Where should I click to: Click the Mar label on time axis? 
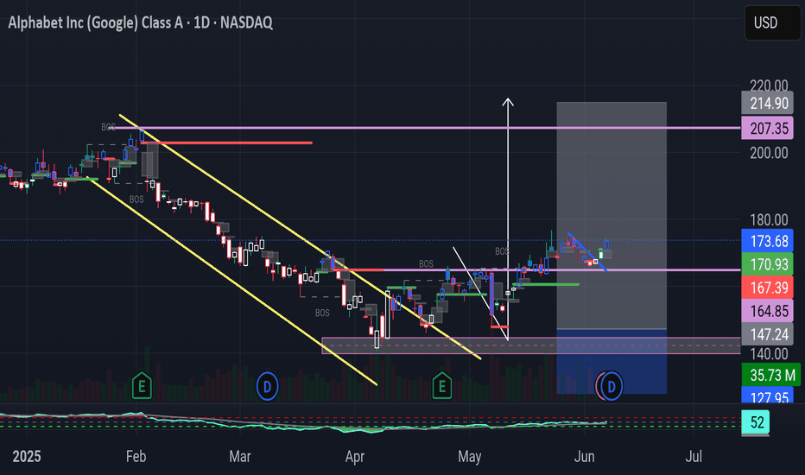(240, 456)
